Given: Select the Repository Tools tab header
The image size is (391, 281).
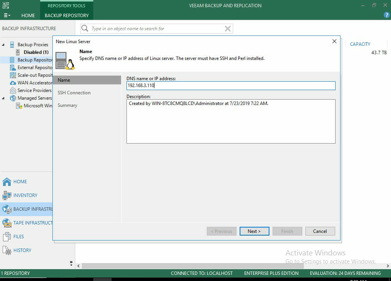Looking at the screenshot, I should click(67, 5).
